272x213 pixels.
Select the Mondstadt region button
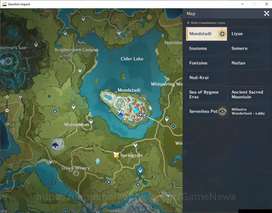tap(207, 34)
